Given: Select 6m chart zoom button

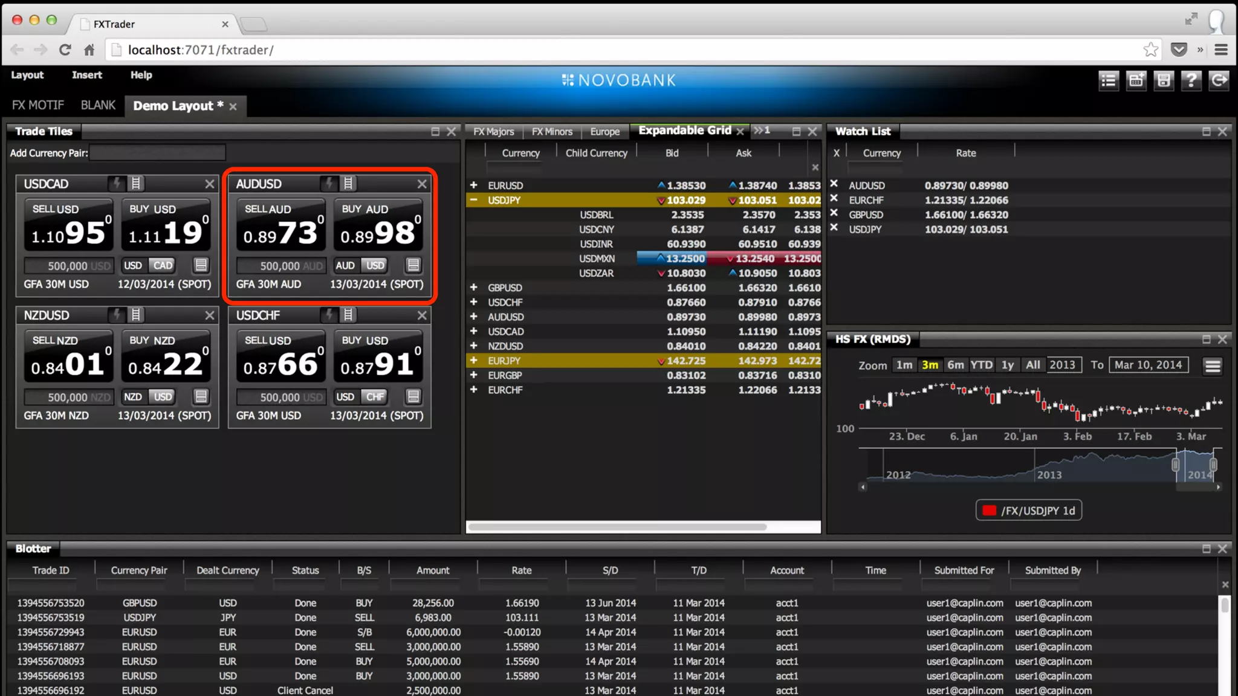Looking at the screenshot, I should point(955,365).
